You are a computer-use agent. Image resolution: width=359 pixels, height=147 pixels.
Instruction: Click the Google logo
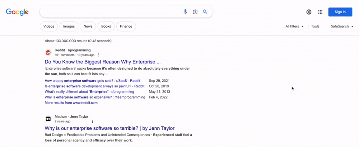17,12
